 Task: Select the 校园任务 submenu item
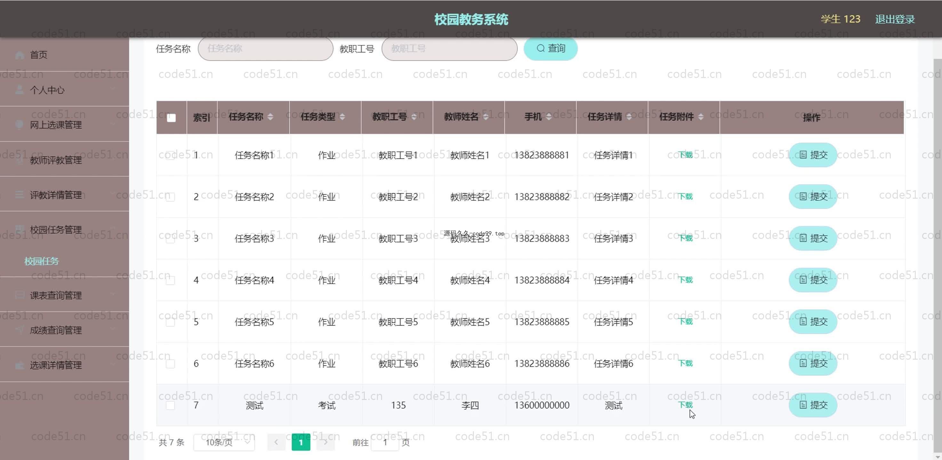point(42,261)
